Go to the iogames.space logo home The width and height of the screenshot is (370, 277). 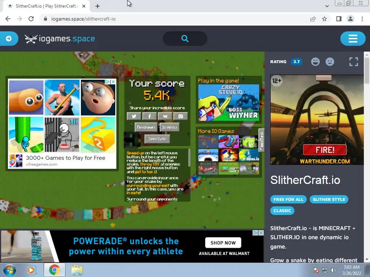tap(60, 39)
